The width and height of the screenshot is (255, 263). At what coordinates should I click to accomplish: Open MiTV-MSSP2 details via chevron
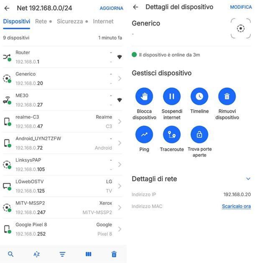coord(120,208)
